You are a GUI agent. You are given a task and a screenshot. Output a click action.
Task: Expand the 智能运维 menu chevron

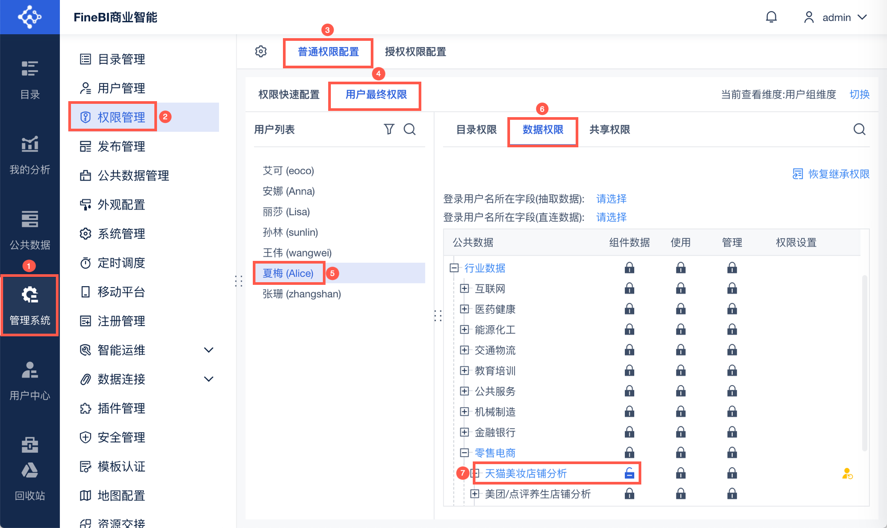pyautogui.click(x=208, y=350)
